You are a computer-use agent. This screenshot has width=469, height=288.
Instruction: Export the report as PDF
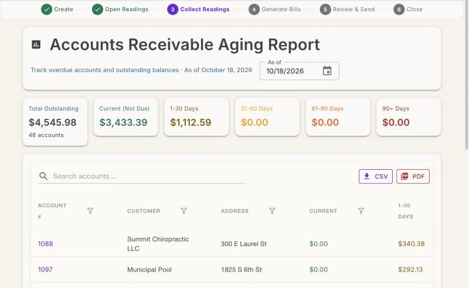[413, 176]
